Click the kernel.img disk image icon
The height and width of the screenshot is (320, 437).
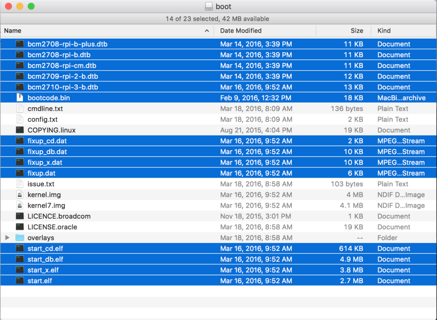pyautogui.click(x=20, y=195)
